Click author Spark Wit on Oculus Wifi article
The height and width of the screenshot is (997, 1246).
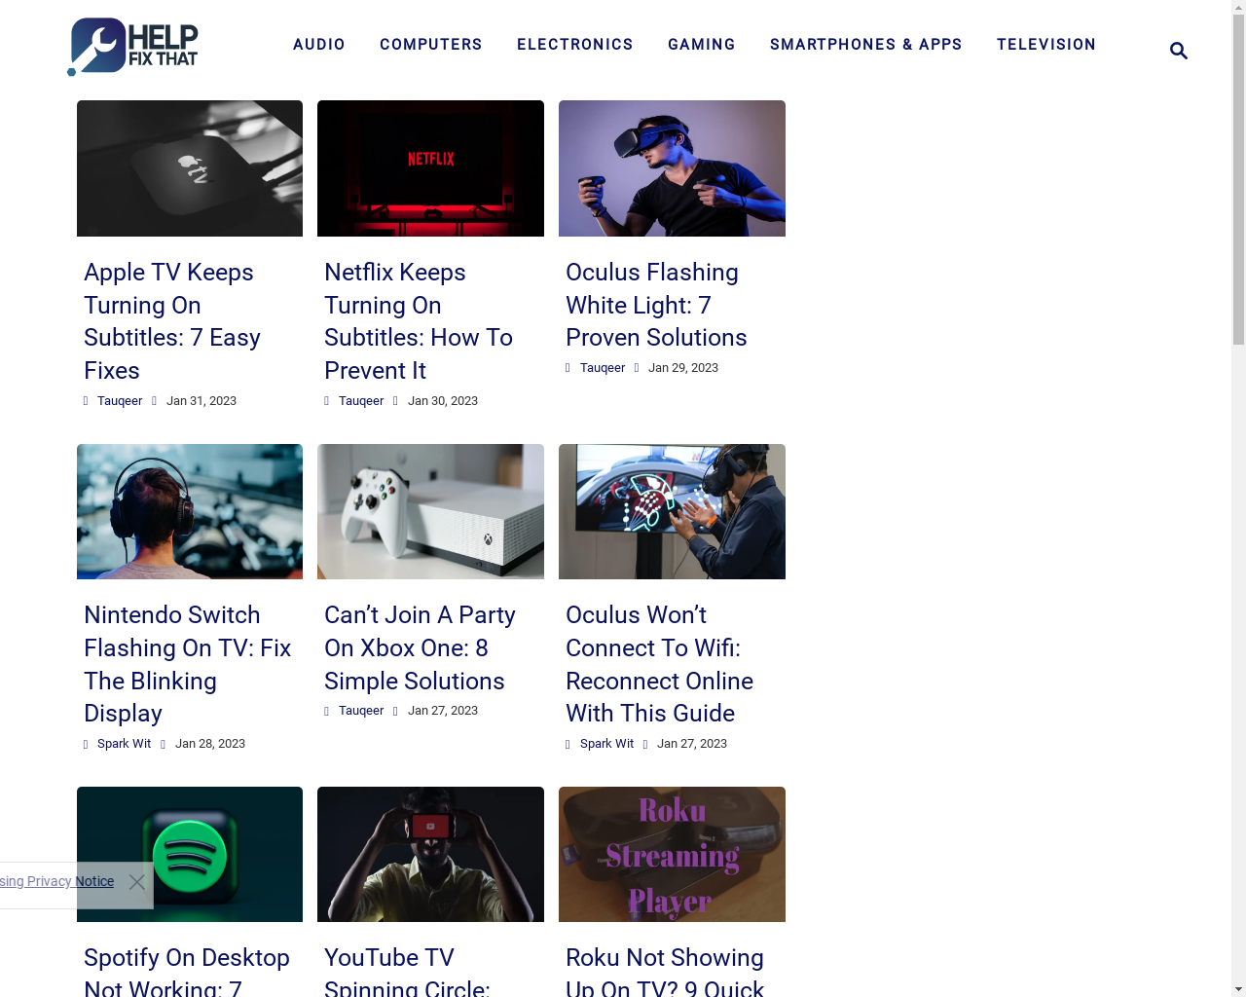606,744
